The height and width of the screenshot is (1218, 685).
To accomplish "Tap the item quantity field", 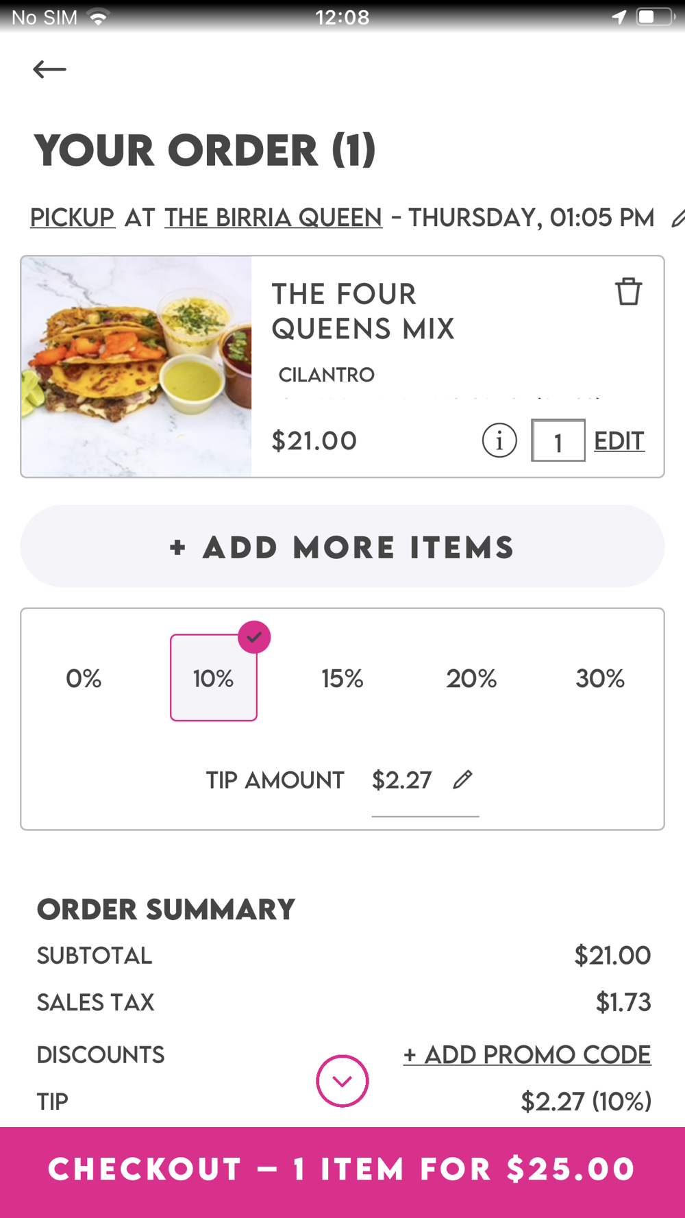I will 558,440.
